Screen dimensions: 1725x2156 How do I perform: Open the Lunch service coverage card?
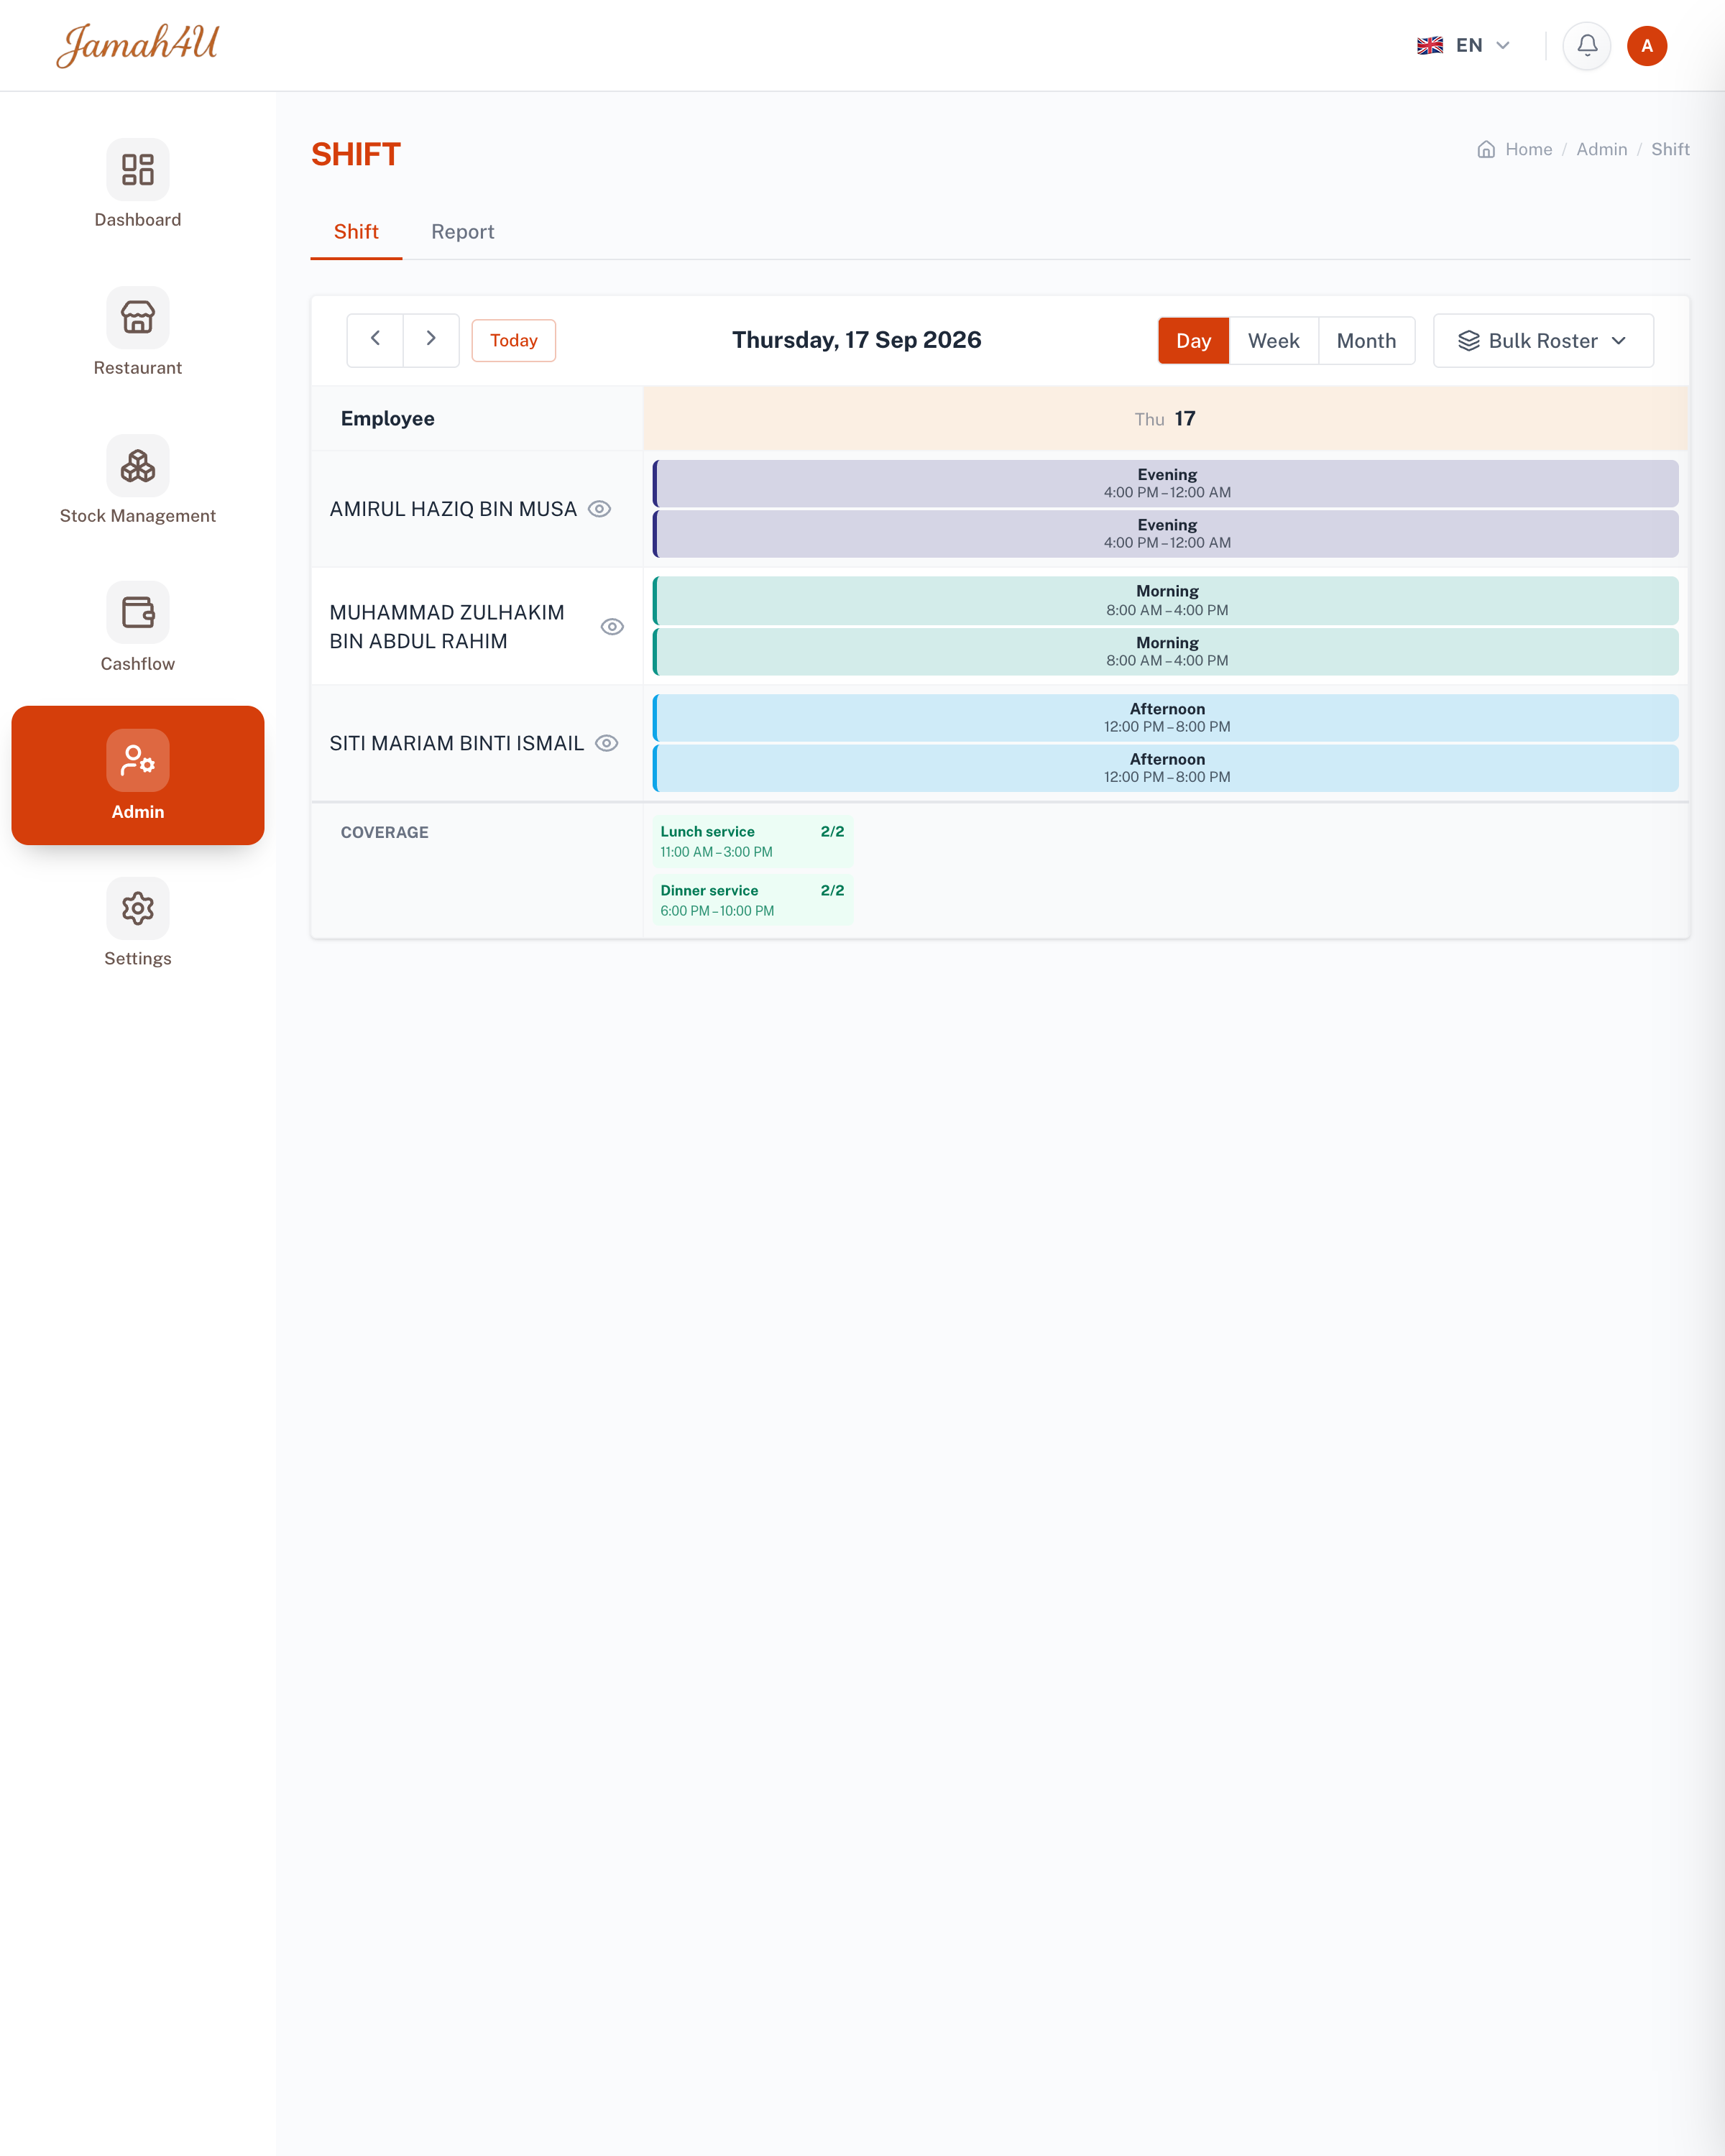point(752,841)
